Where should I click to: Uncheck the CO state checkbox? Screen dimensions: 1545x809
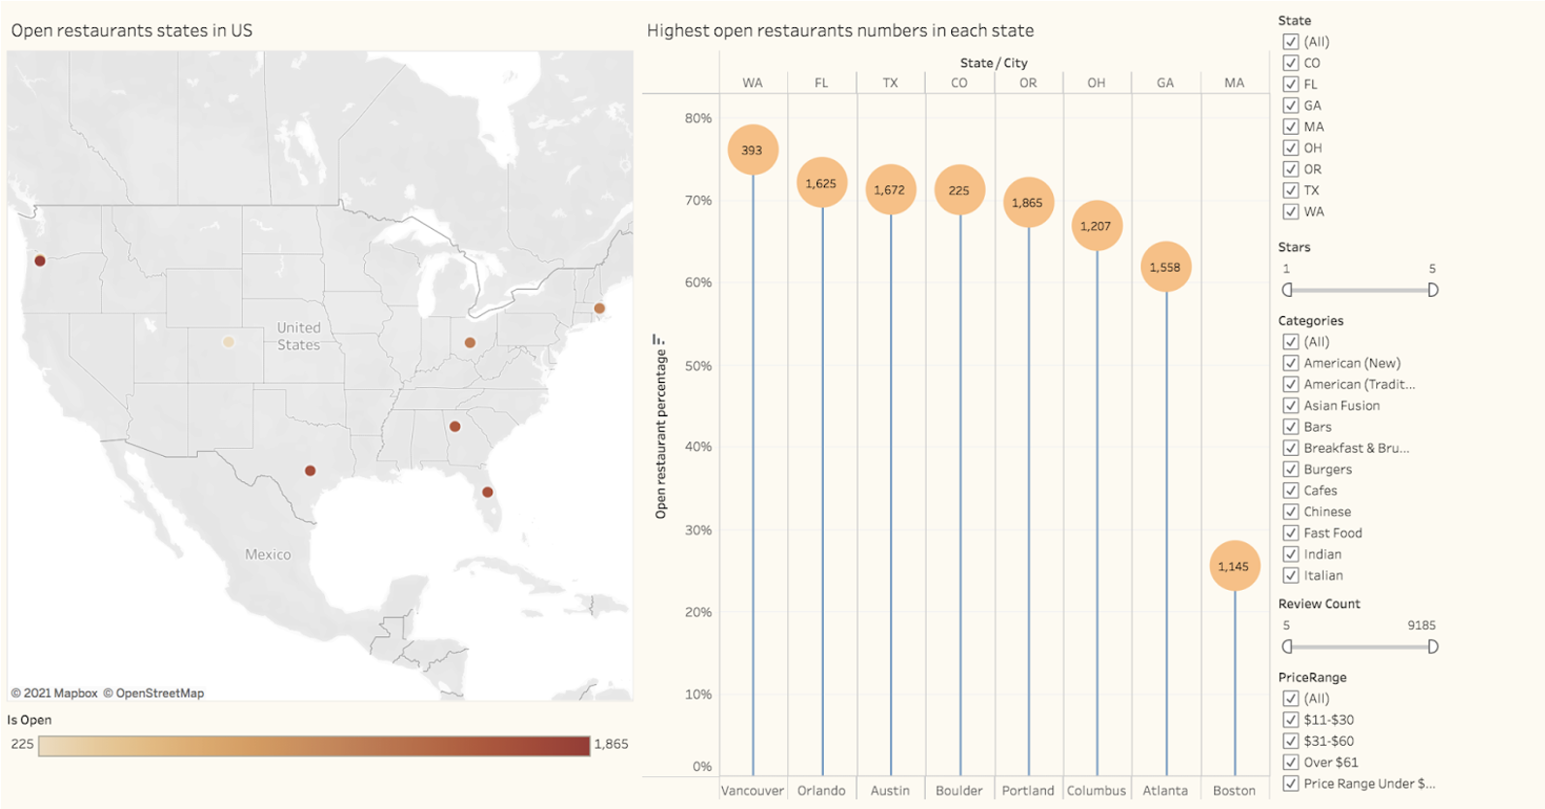coord(1291,63)
